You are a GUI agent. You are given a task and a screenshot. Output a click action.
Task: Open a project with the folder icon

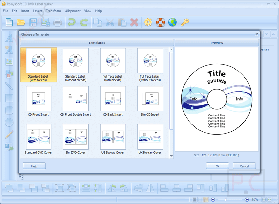pos(21,22)
